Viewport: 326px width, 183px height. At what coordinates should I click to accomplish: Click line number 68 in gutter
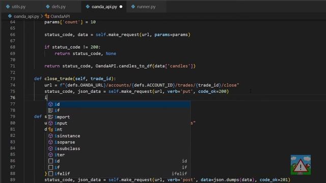pyautogui.click(x=13, y=47)
